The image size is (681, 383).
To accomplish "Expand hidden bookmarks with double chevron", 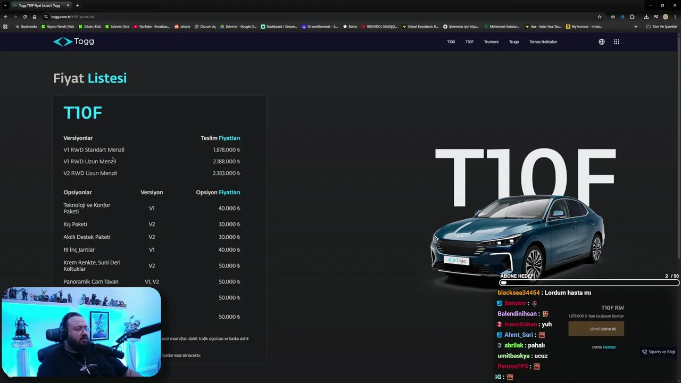I will pyautogui.click(x=635, y=26).
